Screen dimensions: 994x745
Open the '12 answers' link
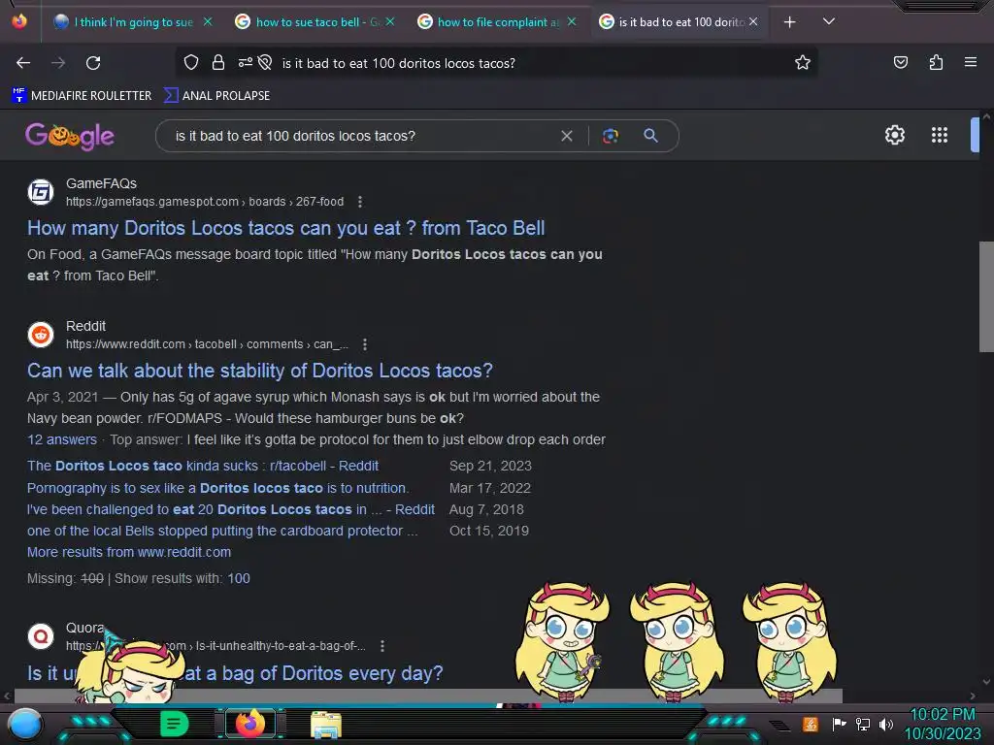tap(62, 439)
